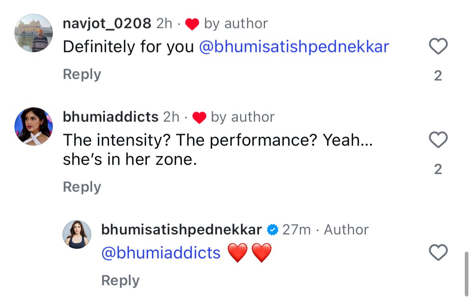Viewport: 472px width, 308px height.
Task: Open bhumiaddicts' profile picture
Action: (34, 126)
